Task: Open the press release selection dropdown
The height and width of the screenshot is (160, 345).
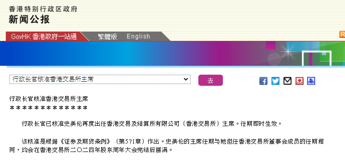Action: click(100, 79)
